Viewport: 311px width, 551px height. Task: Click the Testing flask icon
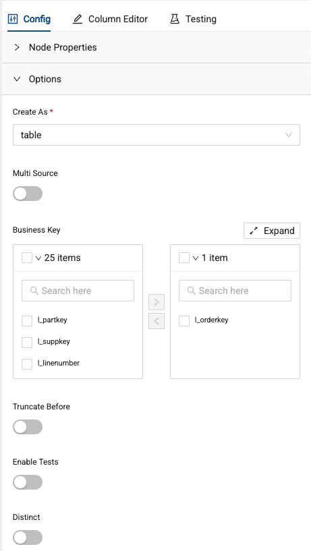pyautogui.click(x=175, y=19)
